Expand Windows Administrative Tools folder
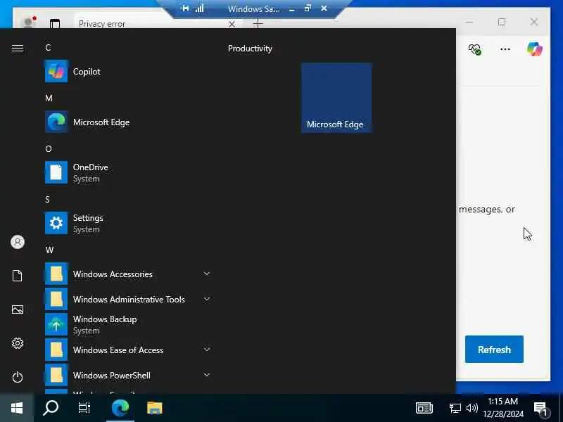Image resolution: width=563 pixels, height=422 pixels. click(128, 300)
